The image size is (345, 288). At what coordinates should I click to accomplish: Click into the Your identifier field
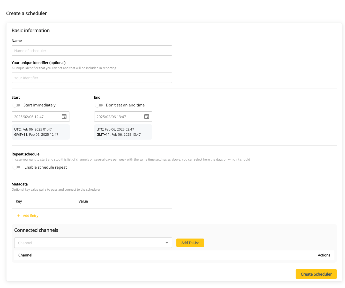(x=92, y=78)
